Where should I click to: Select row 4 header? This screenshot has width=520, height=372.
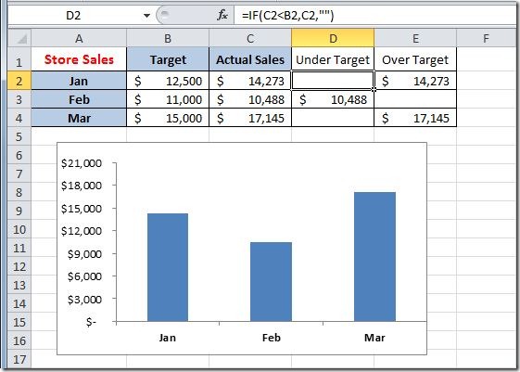(x=19, y=118)
